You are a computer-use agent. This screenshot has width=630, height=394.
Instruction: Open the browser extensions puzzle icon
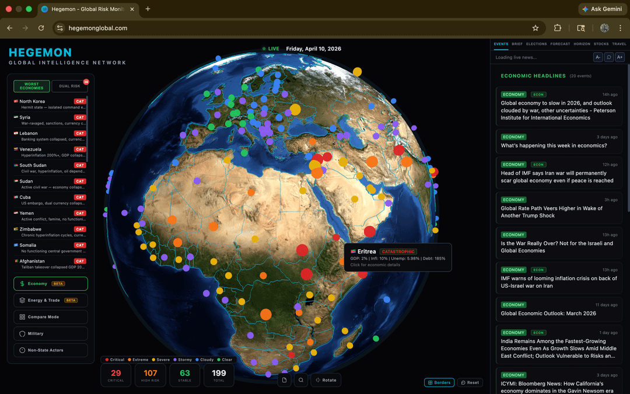tap(558, 28)
